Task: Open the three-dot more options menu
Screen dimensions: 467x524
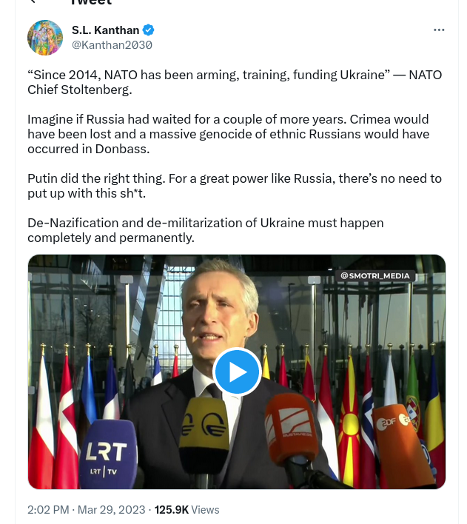Action: [439, 30]
